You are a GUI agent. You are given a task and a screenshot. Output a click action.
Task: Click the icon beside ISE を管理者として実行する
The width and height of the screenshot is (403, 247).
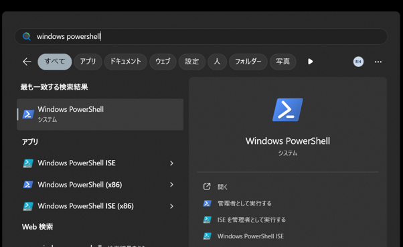[207, 220]
